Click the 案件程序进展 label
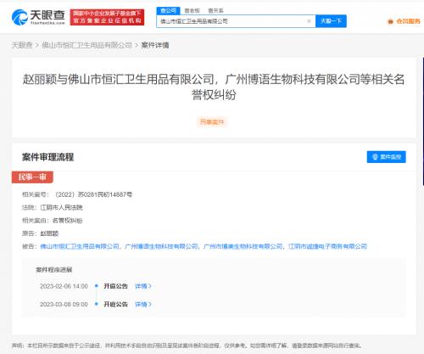Viewport: 424px width, 354px height. pos(53,270)
